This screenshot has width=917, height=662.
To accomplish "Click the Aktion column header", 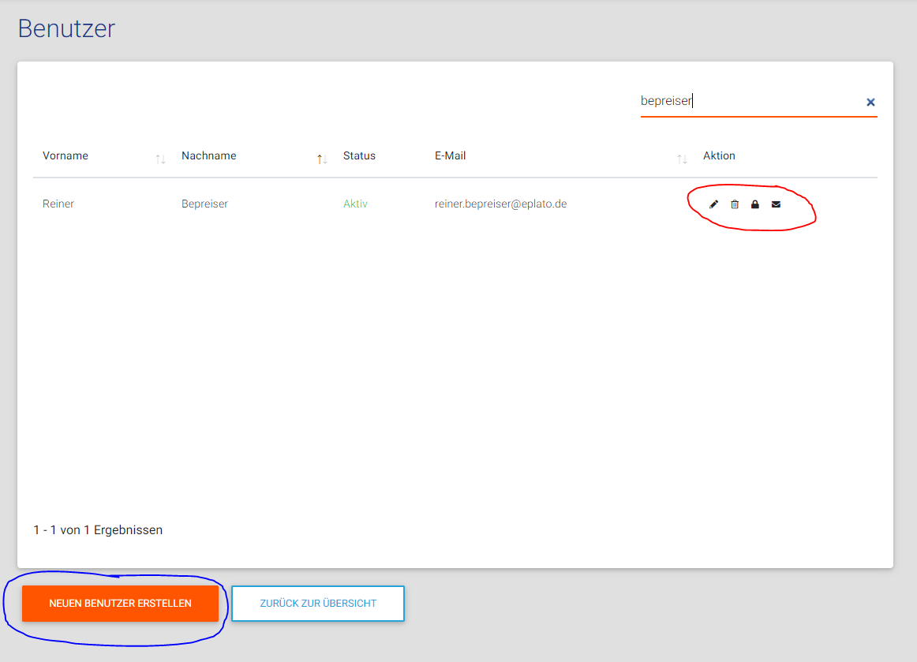I will tap(719, 155).
